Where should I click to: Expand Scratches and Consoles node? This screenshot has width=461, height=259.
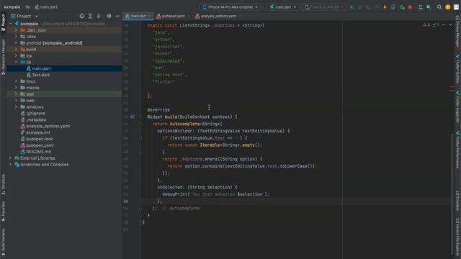11,165
